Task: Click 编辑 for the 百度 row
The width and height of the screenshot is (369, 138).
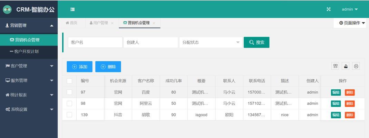Action: click(336, 92)
